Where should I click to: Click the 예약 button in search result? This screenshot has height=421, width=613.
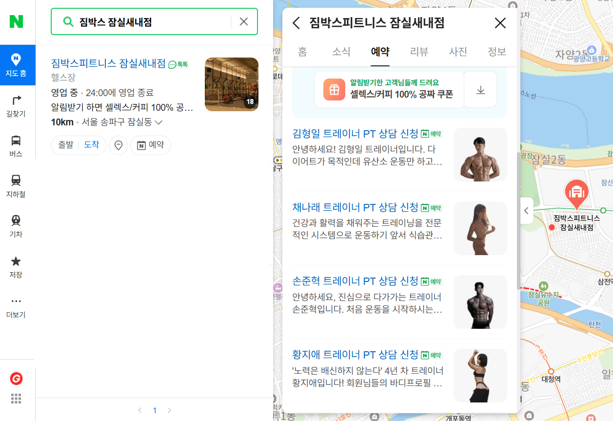[x=151, y=145]
